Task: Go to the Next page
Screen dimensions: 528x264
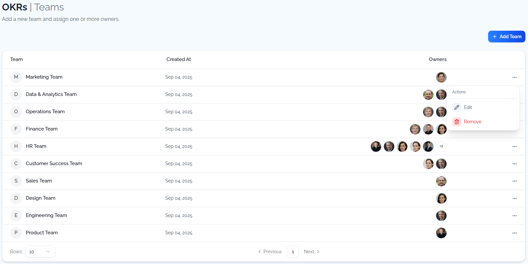Action: [312, 252]
